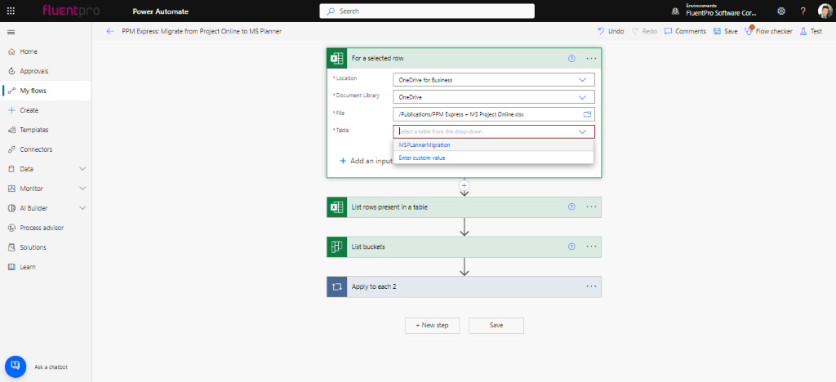
Task: Open Learn in sidebar
Action: click(46, 267)
